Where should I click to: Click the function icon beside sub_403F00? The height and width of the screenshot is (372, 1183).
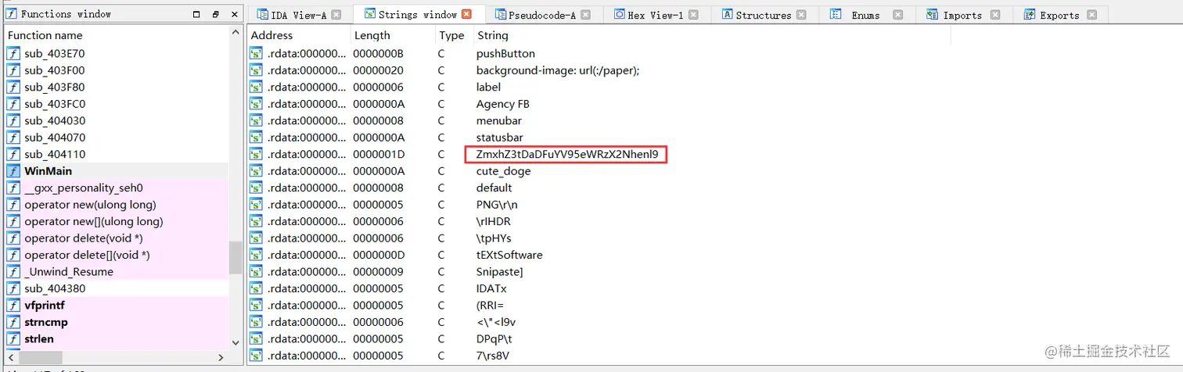pos(13,70)
